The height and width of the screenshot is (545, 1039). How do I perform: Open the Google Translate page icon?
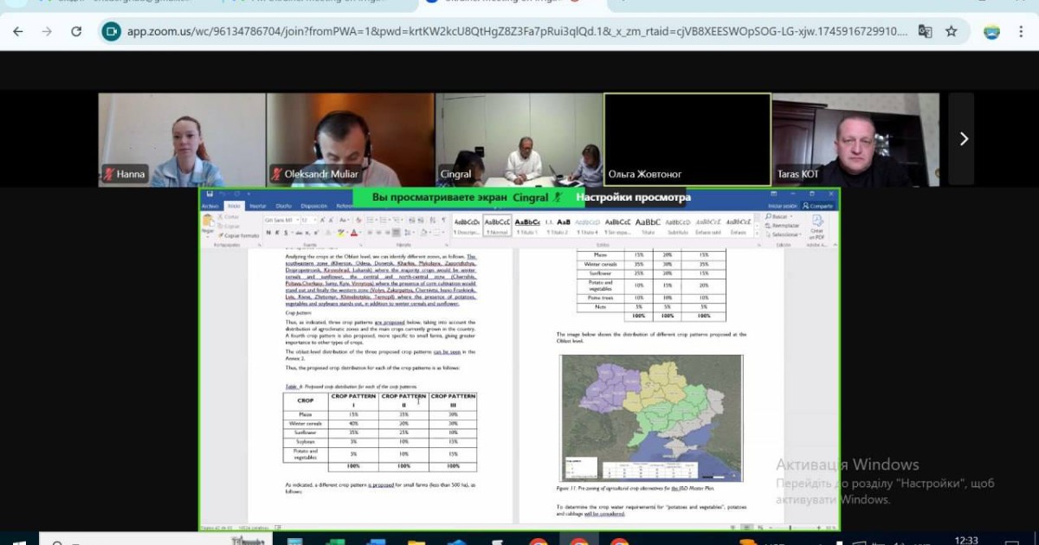926,32
